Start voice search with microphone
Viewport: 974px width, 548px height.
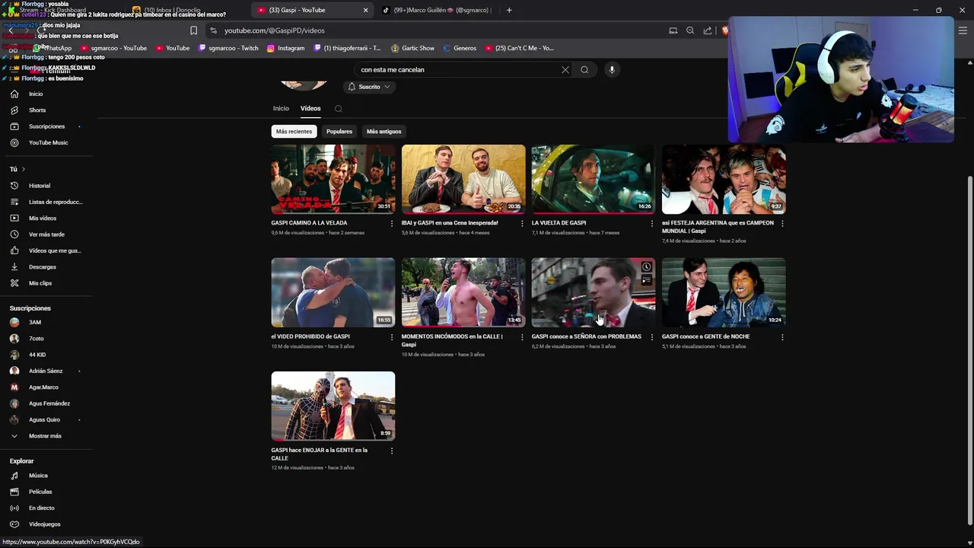(x=612, y=70)
